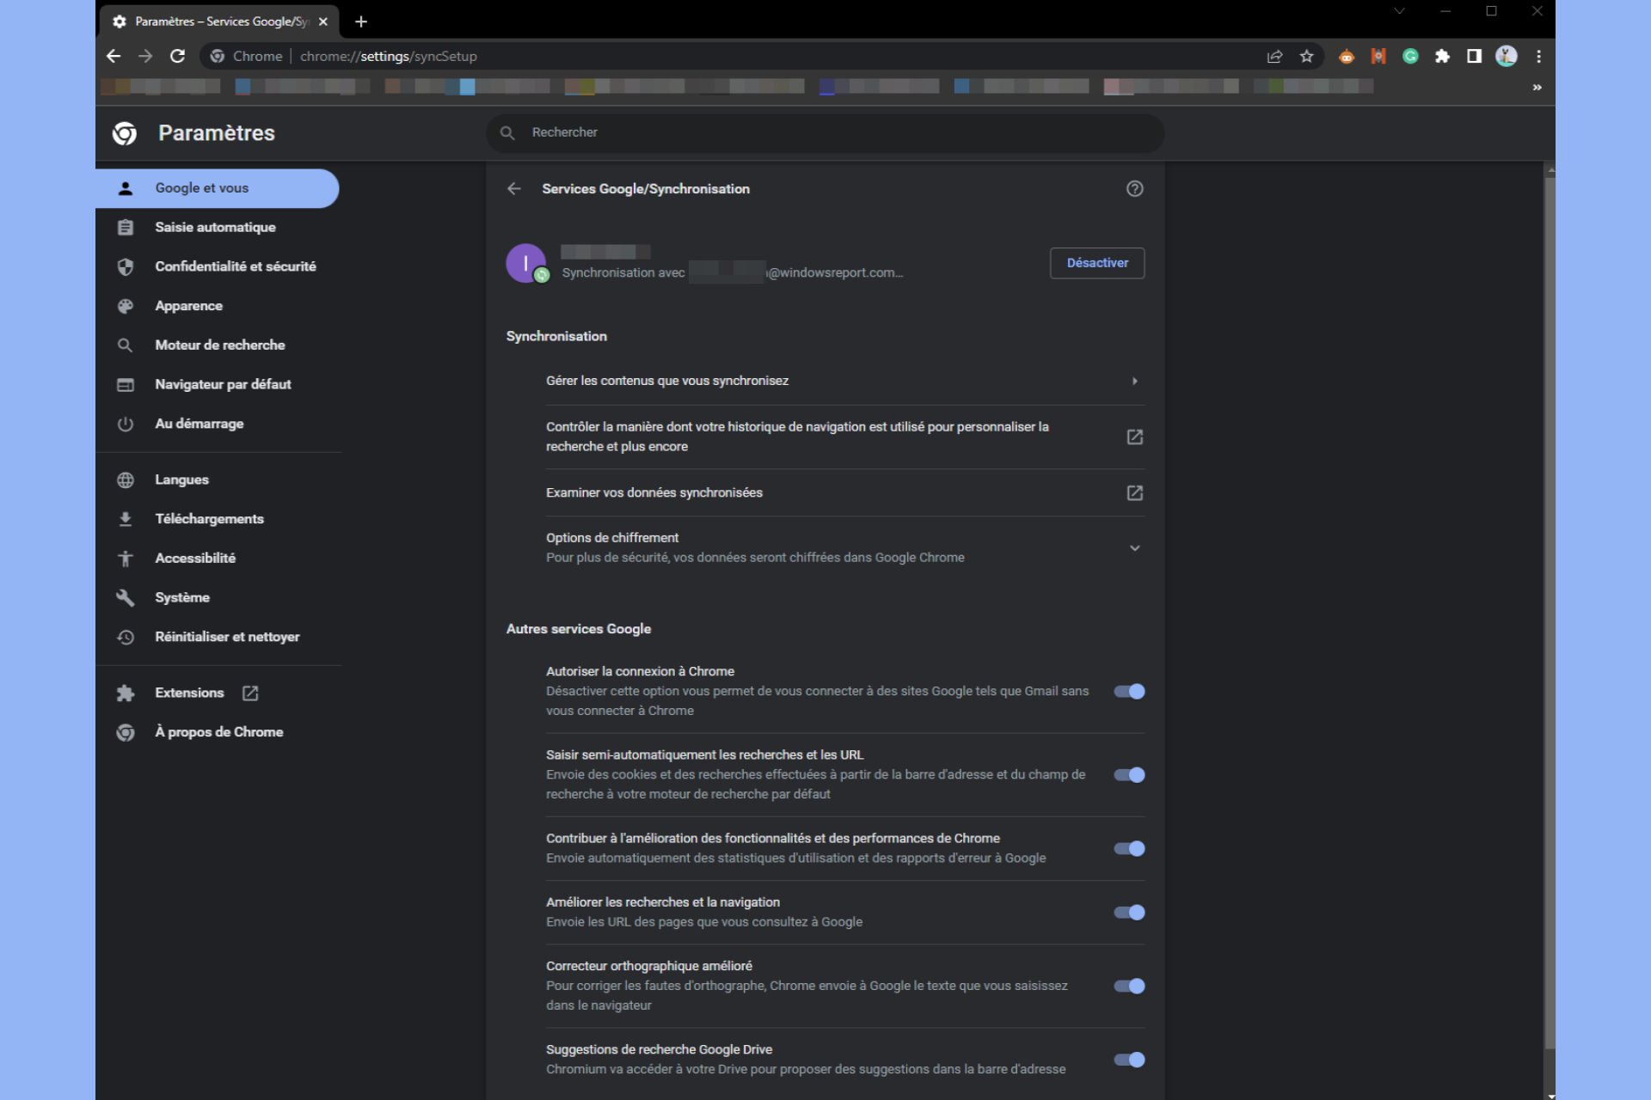The height and width of the screenshot is (1100, 1651).
Task: Open external link for navigation history control
Action: pyautogui.click(x=1134, y=437)
